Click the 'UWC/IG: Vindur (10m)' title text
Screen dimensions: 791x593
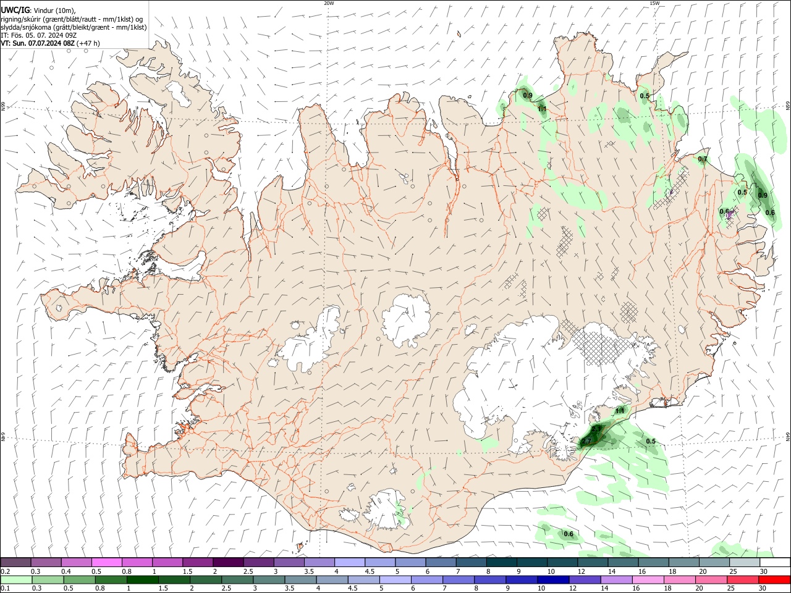(38, 11)
